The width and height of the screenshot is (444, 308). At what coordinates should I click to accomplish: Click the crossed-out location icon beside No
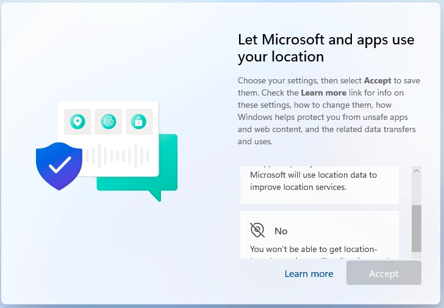[x=257, y=229]
